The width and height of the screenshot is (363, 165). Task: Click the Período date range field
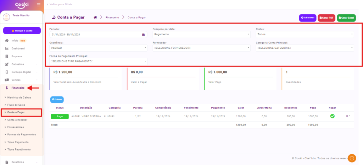[x=95, y=35]
